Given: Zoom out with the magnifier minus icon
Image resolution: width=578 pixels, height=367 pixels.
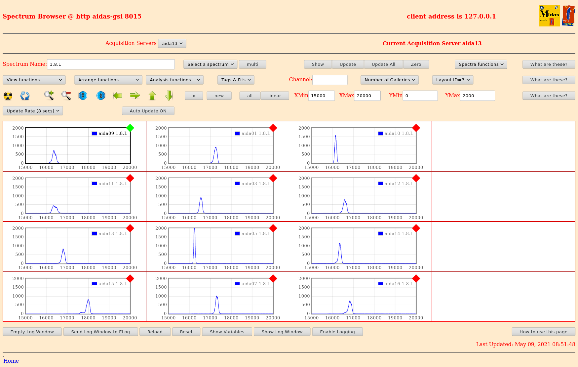Looking at the screenshot, I should click(x=66, y=96).
